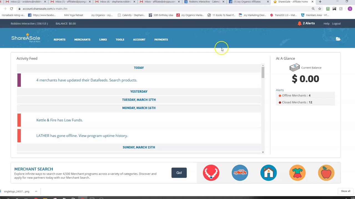Open the TOOLS menu

point(120,40)
